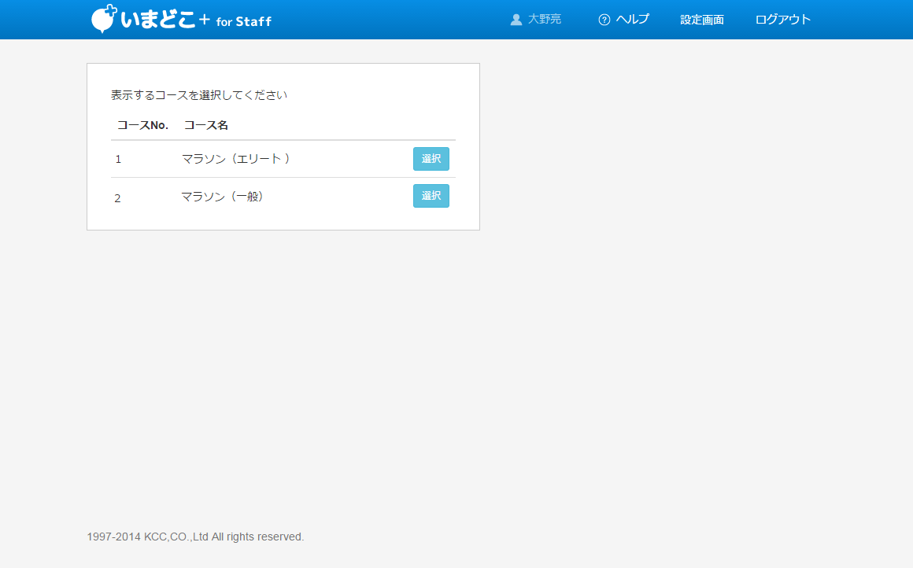Click the course name マラソン（一般）
This screenshot has height=568, width=913.
click(223, 197)
